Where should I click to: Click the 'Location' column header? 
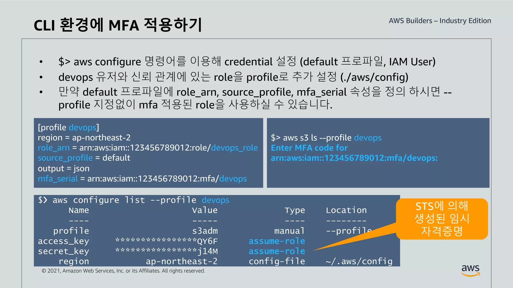pos(346,210)
